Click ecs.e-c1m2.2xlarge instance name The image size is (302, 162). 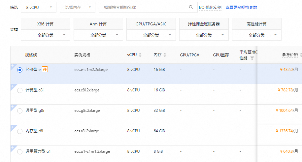(91, 70)
